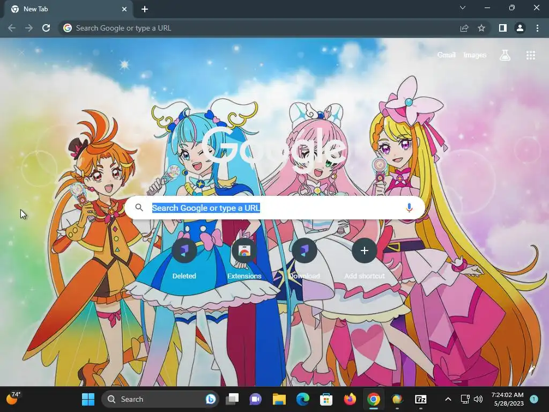
Task: Open 7-Zip from the taskbar
Action: [x=420, y=399]
